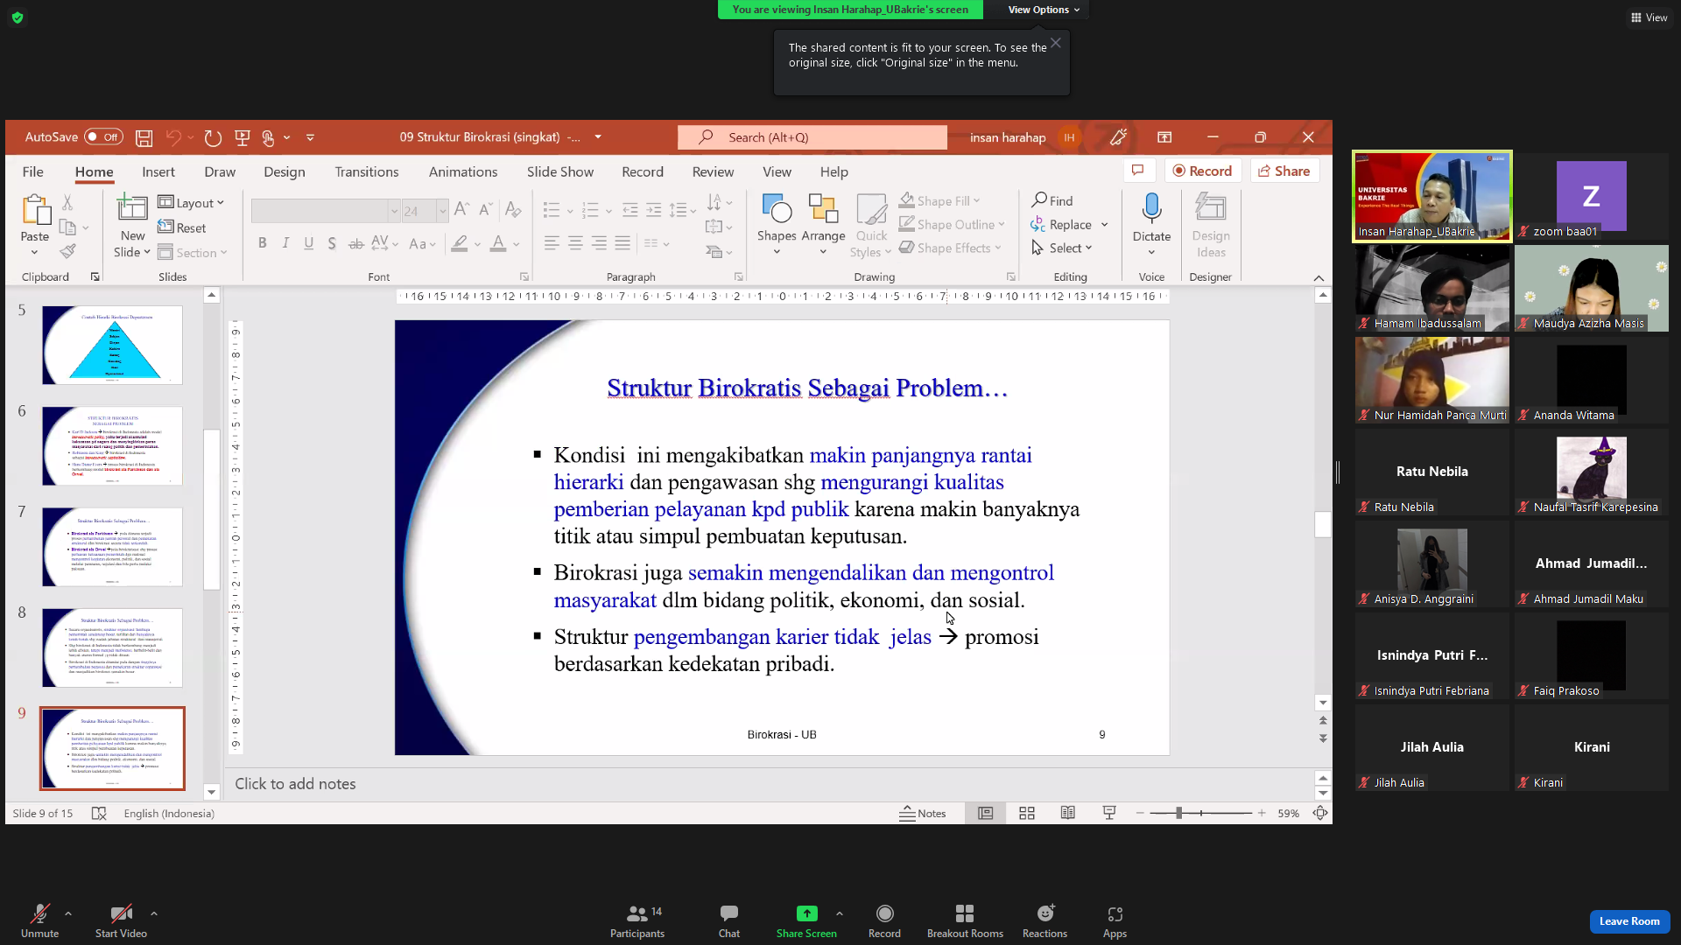Open Zoom Apps

tap(1115, 921)
